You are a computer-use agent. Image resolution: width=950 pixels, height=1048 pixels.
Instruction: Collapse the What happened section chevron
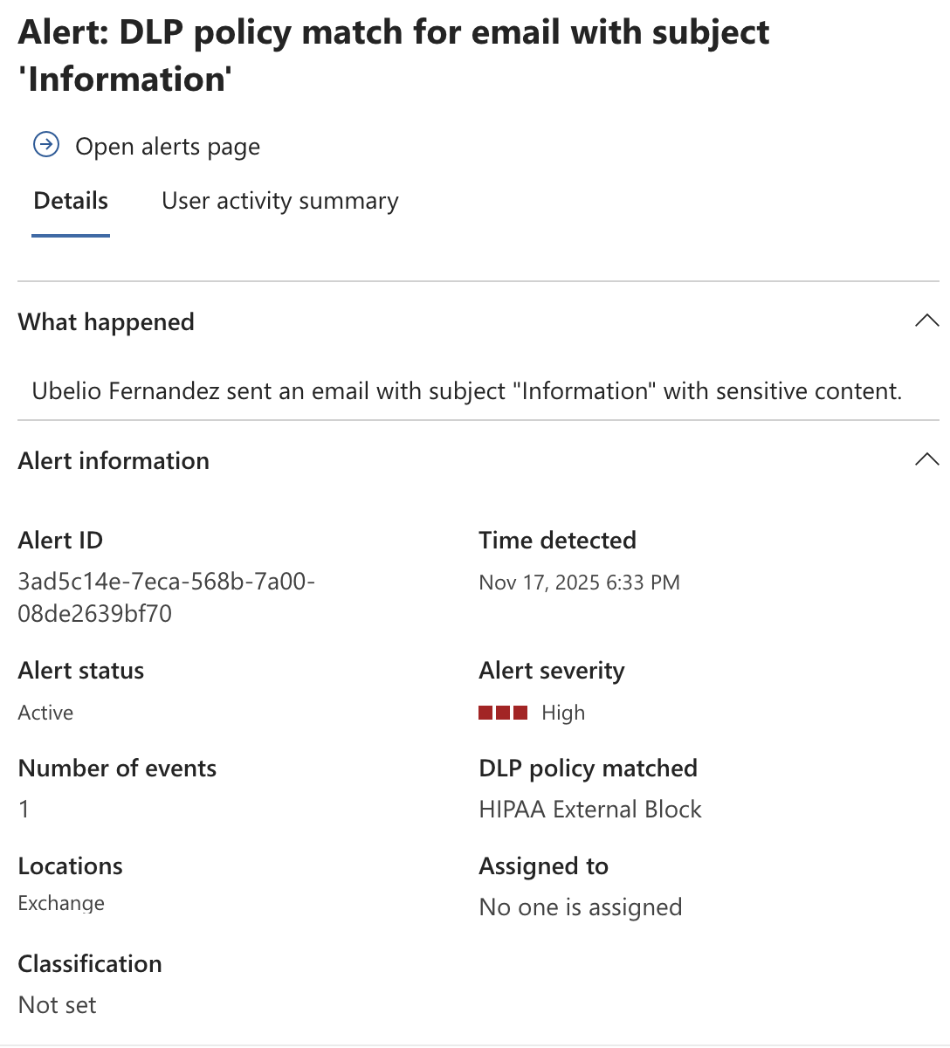coord(926,321)
